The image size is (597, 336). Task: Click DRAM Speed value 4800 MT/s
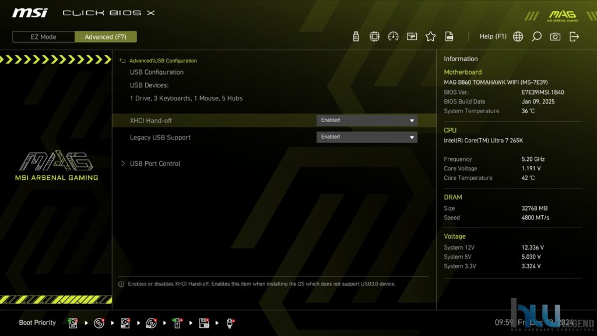click(535, 218)
